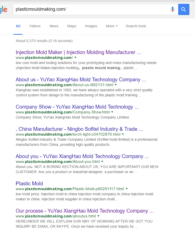Click the 'About 6,370 results' stats text
The image size is (195, 234).
[44, 41]
